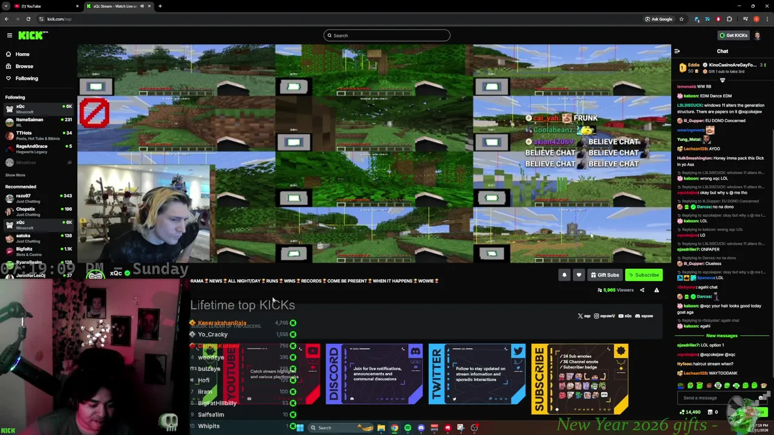Click the red shield extension icon
The height and width of the screenshot is (435, 774).
click(718, 19)
